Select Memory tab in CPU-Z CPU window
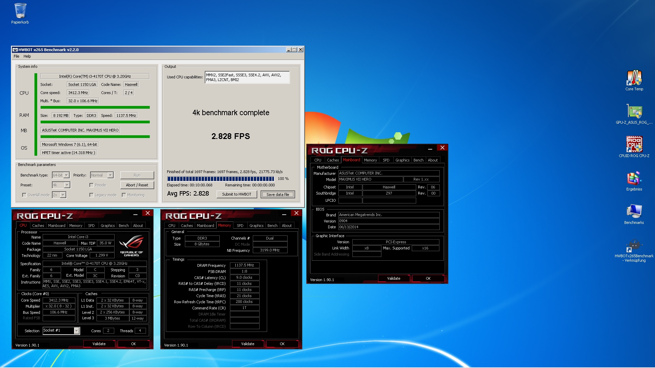Image resolution: width=655 pixels, height=368 pixels. tap(76, 226)
